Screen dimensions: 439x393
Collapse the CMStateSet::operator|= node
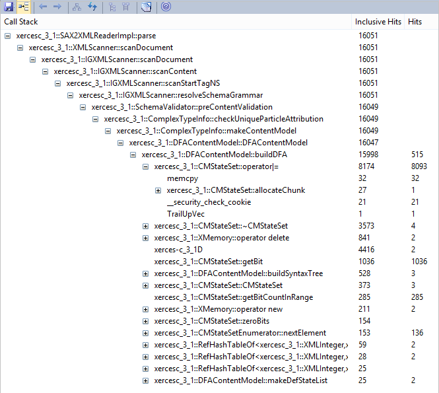coord(146,166)
